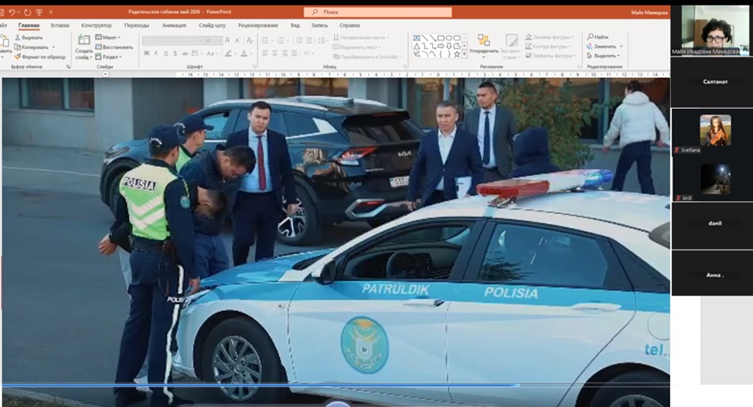
Task: Open the Рецензирование tab
Action: [258, 26]
